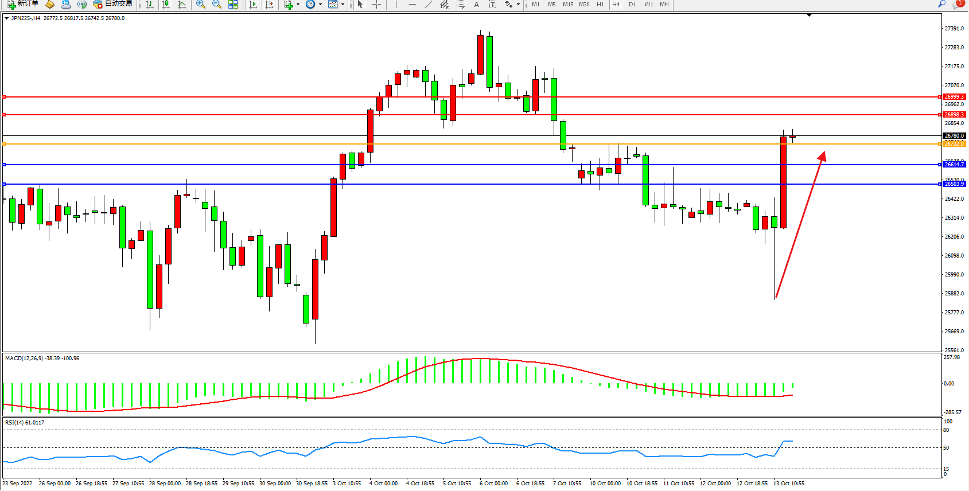Image resolution: width=969 pixels, height=491 pixels.
Task: Toggle chart auto scroll
Action: (x=253, y=5)
